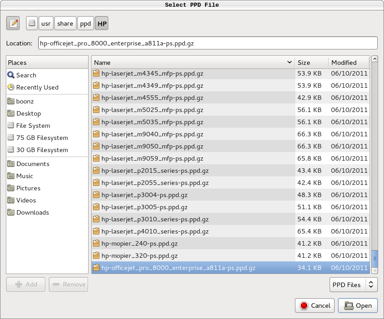The image size is (384, 319).
Task: Navigate to the 'share' path segment
Action: click(65, 23)
